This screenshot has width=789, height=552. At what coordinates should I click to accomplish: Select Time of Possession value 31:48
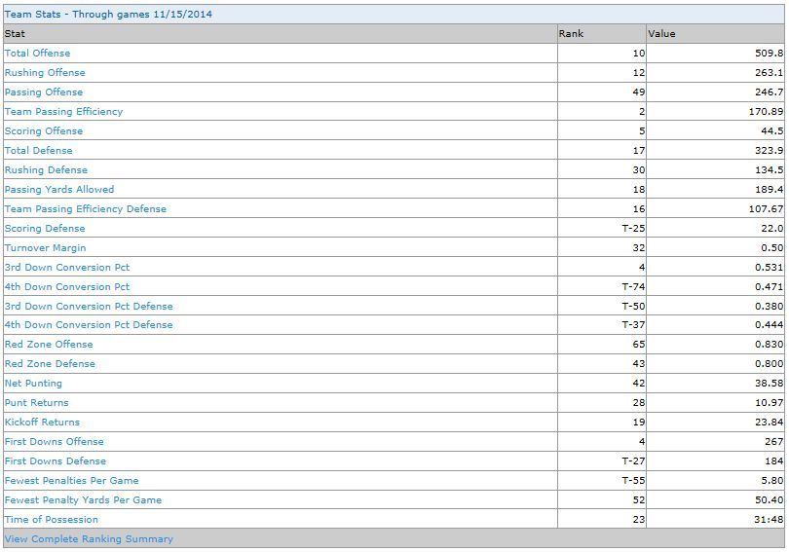click(x=769, y=520)
